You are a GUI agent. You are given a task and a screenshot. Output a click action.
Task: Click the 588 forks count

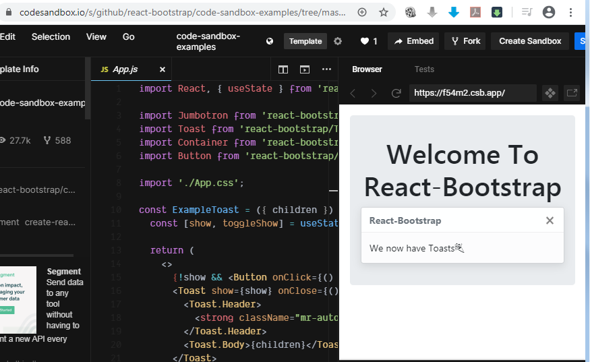(x=57, y=140)
